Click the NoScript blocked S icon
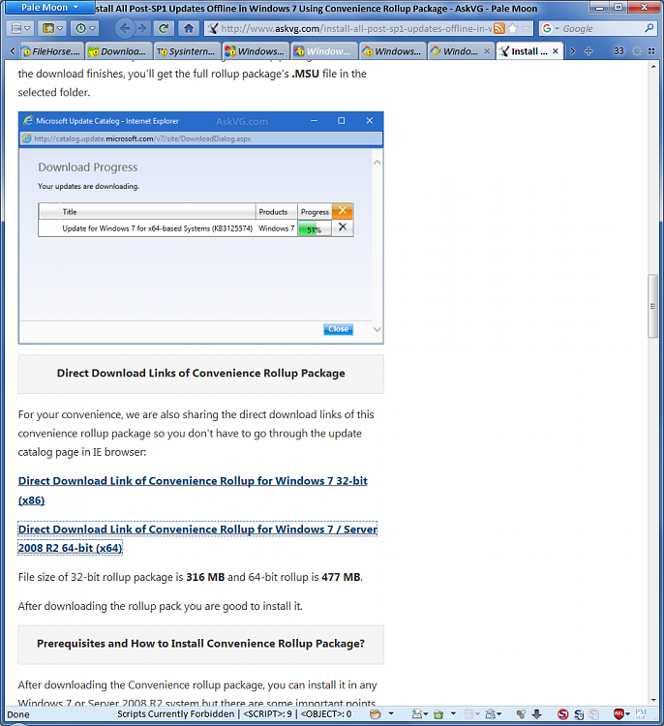The height and width of the screenshot is (726, 664). pos(563,714)
